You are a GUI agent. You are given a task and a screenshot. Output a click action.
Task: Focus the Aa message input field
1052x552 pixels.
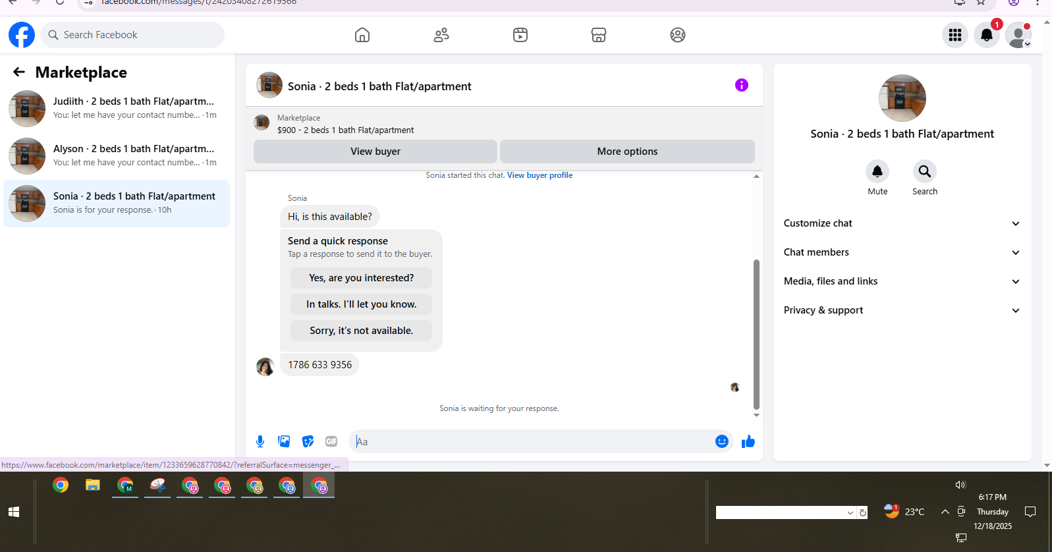(x=532, y=441)
